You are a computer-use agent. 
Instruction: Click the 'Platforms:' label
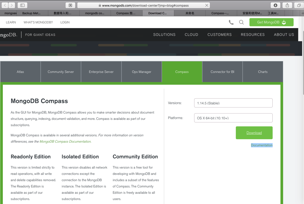click(x=176, y=118)
